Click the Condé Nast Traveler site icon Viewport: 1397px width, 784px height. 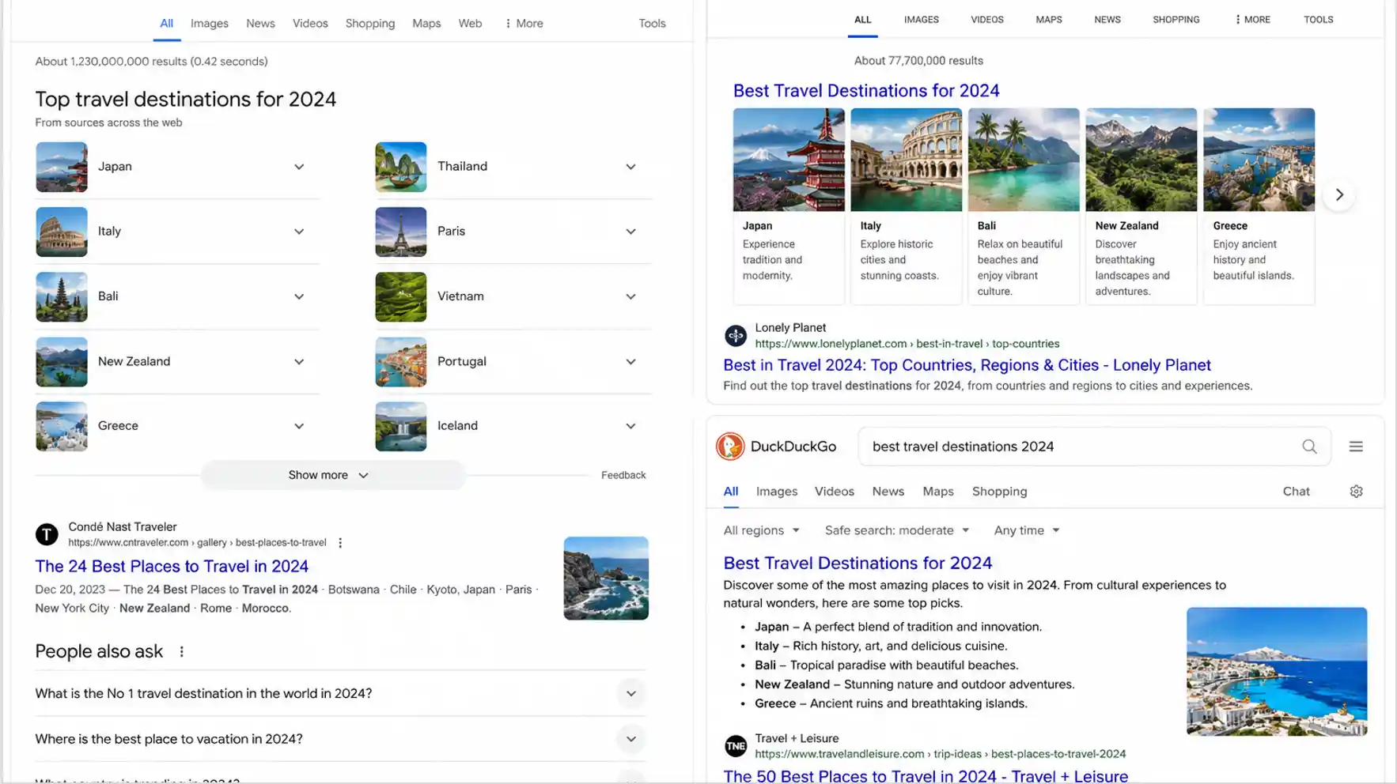[47, 534]
